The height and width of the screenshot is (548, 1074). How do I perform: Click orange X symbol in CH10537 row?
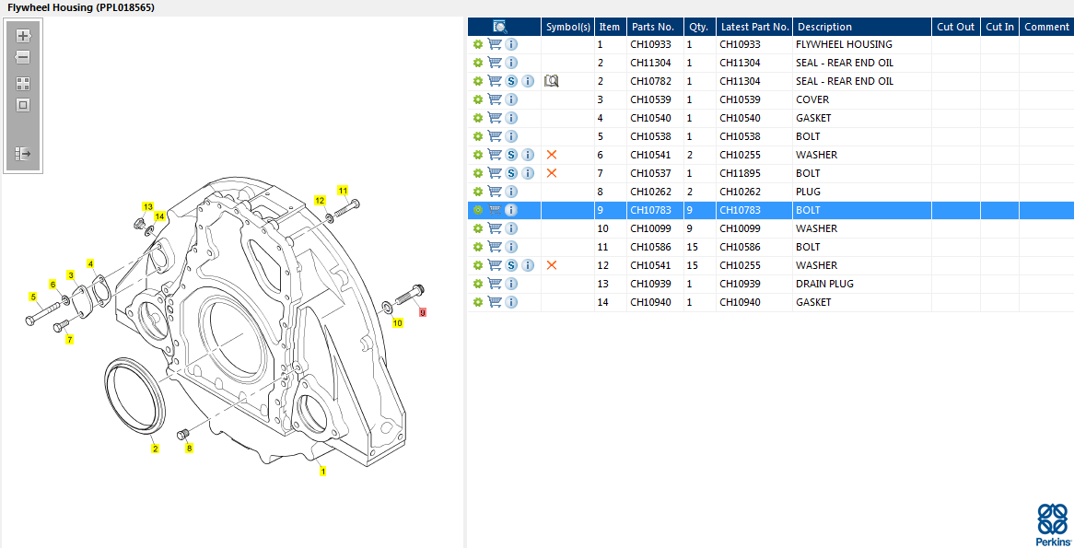(552, 173)
